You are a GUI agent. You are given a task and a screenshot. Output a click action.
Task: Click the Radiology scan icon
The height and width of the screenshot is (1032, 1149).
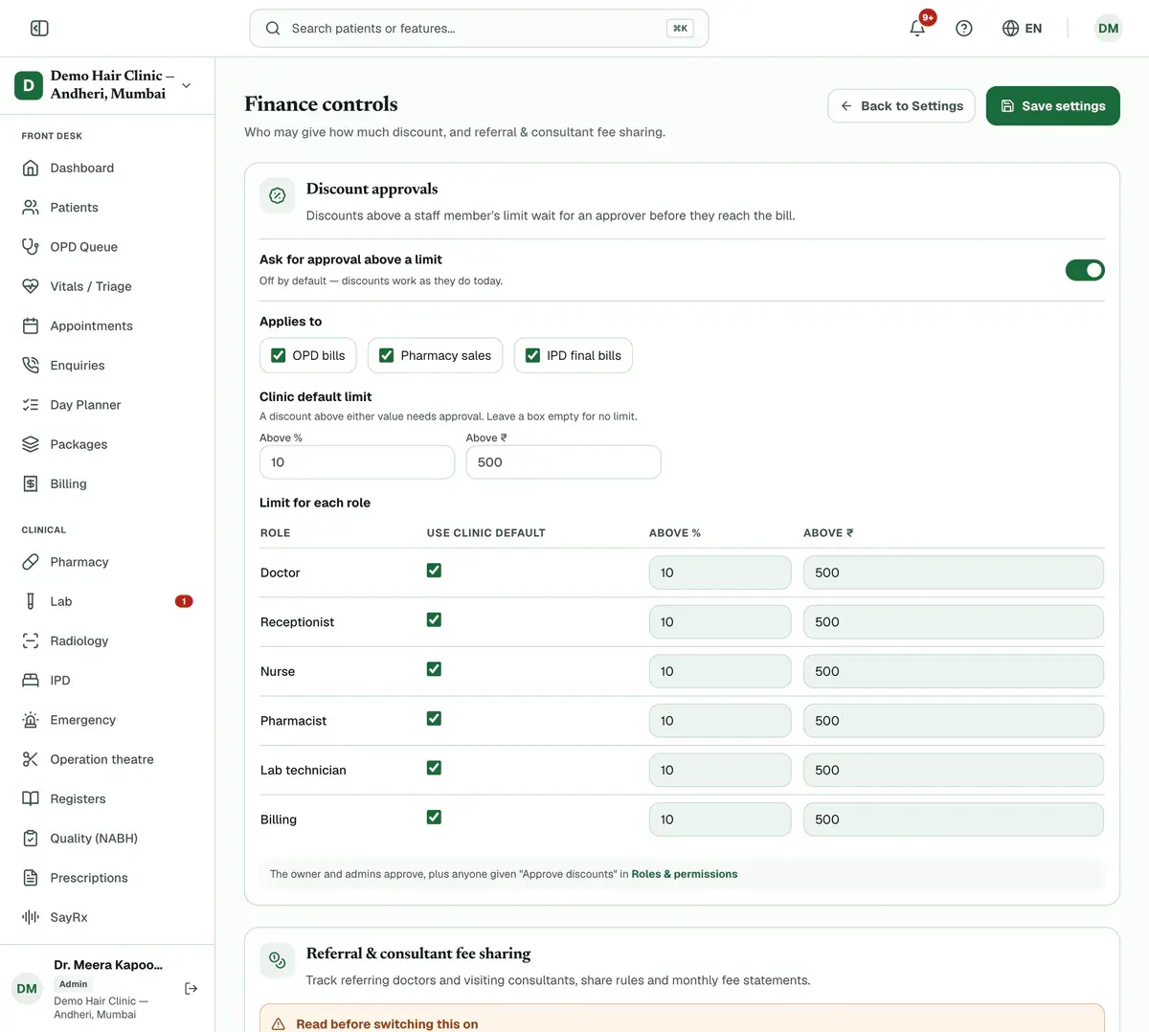pyautogui.click(x=31, y=641)
